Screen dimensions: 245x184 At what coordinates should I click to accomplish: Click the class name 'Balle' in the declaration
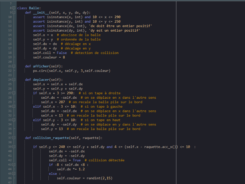click(x=34, y=8)
